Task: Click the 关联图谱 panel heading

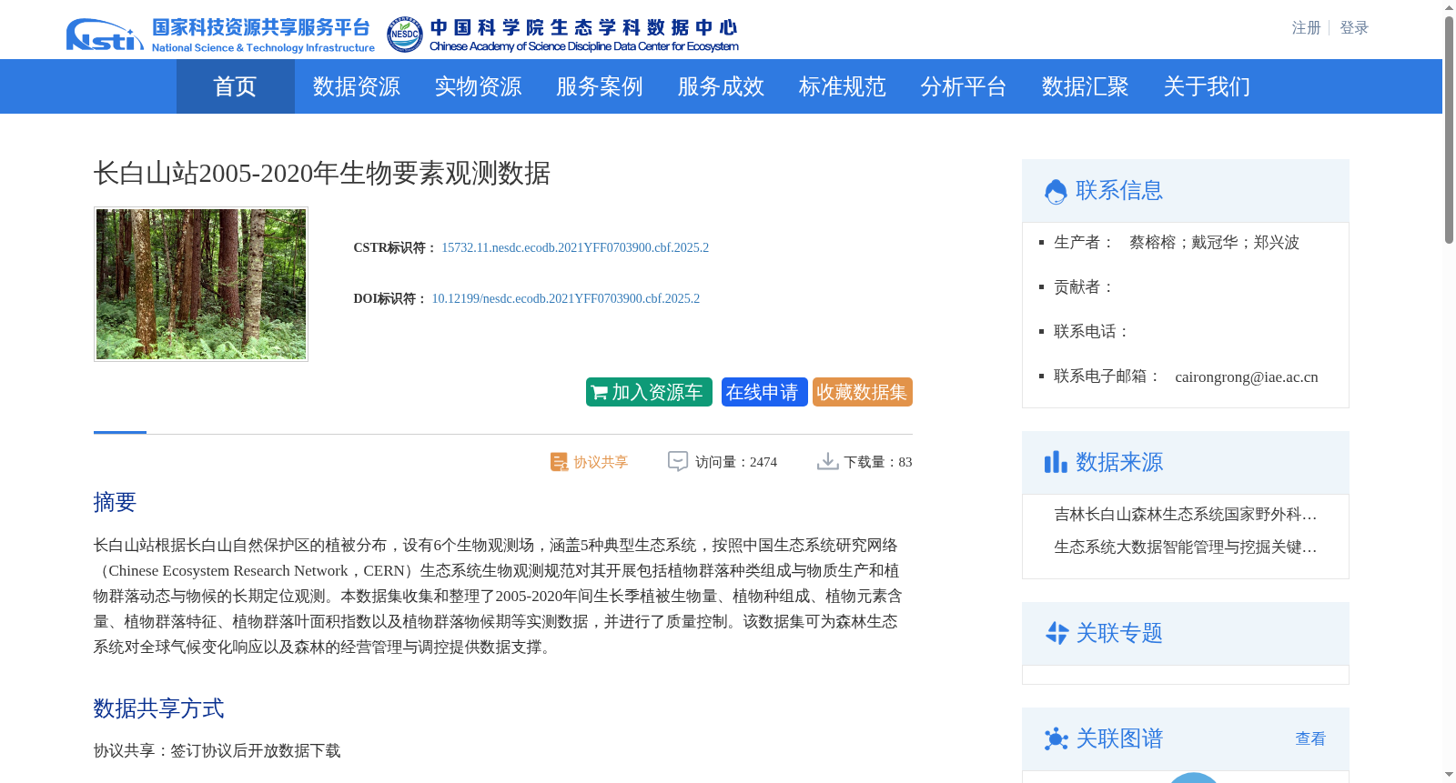Action: (1119, 738)
